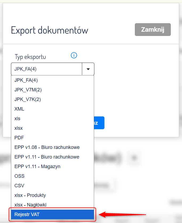182x223 pixels.
Task: Click the Typ eksportu combo box field
Action: (x=47, y=69)
